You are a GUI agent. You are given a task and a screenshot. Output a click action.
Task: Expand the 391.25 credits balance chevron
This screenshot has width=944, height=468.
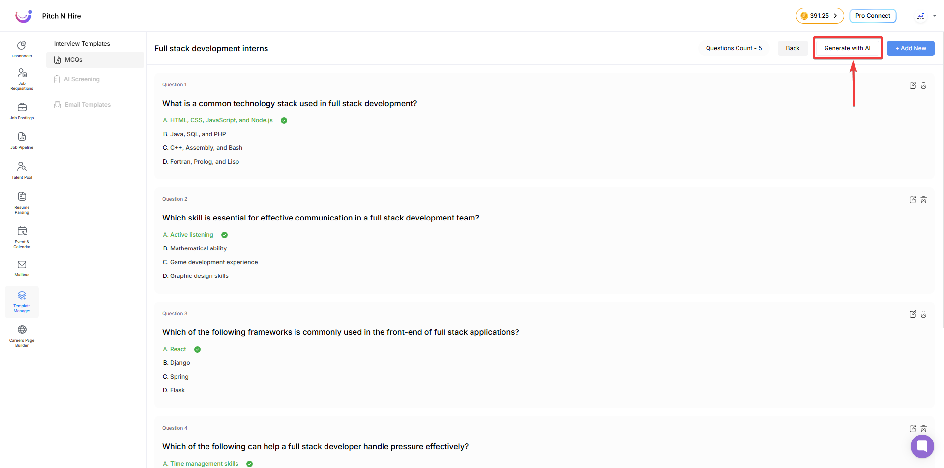(x=835, y=16)
